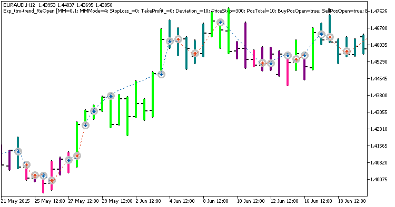Click the 29 May 12:00 date label
Viewport: 395px width, 207px height.
[117, 201]
